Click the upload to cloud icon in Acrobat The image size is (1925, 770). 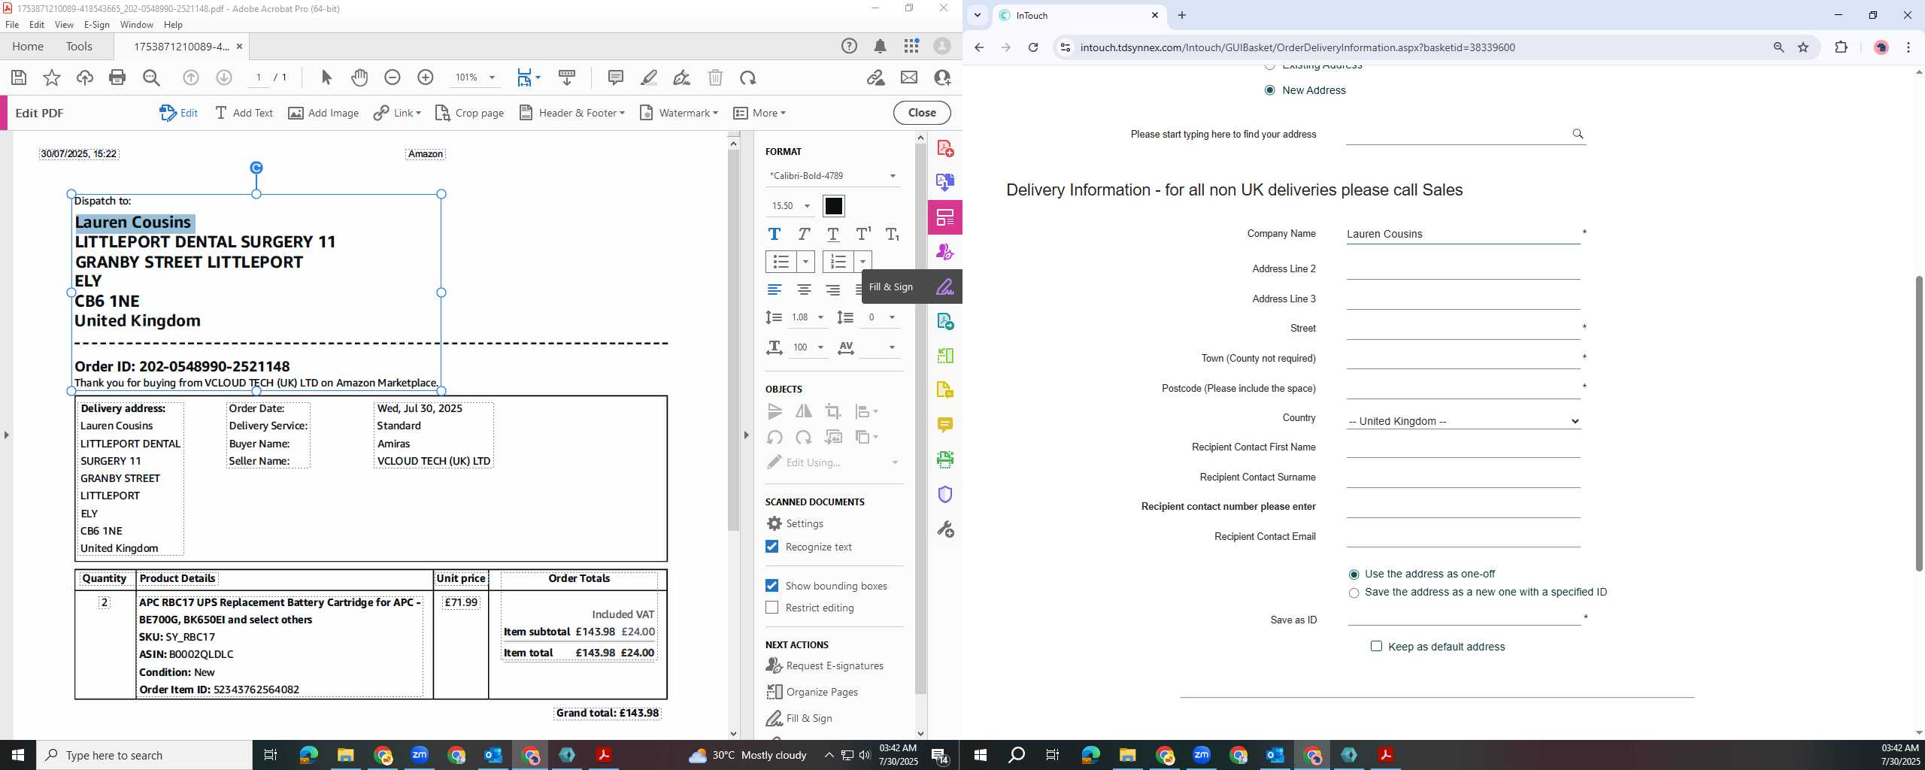pos(84,77)
